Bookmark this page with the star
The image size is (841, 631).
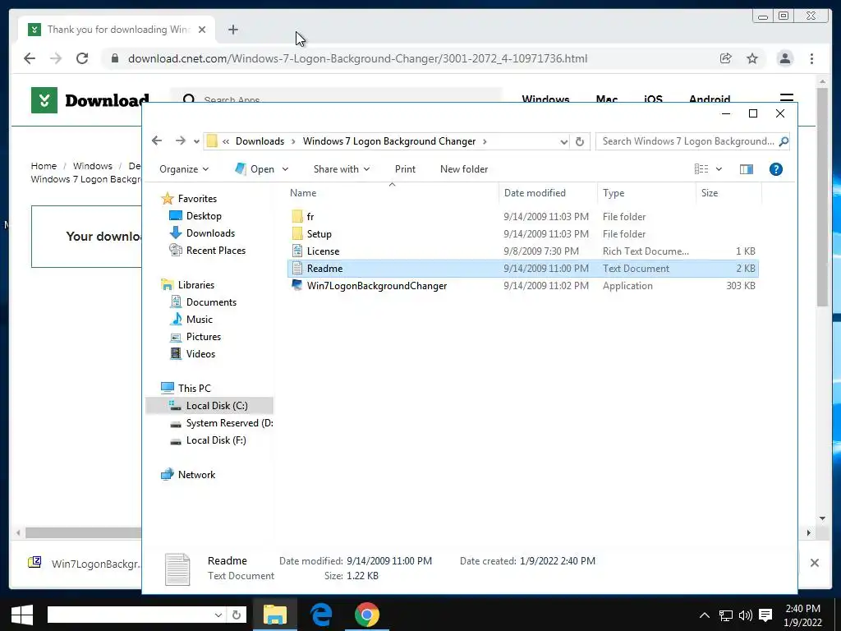[x=752, y=58]
